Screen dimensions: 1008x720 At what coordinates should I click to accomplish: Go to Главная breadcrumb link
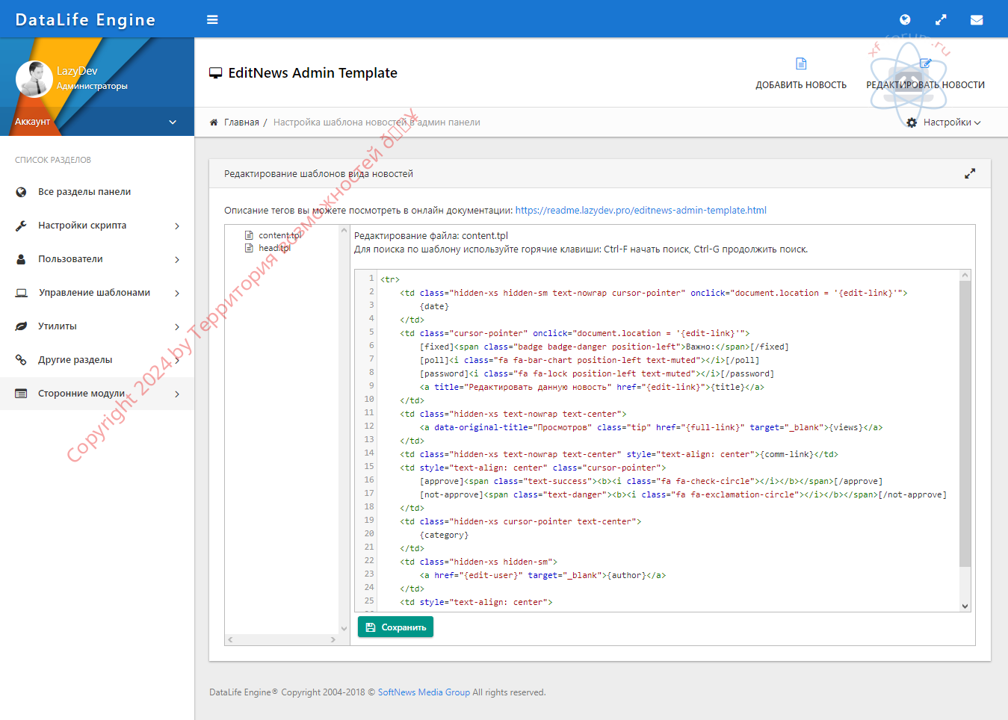click(241, 122)
